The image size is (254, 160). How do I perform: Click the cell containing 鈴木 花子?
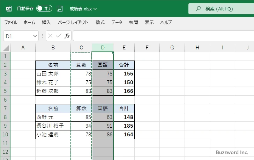(53, 82)
